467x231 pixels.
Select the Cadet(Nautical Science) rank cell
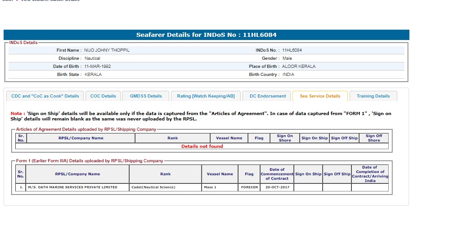153,187
